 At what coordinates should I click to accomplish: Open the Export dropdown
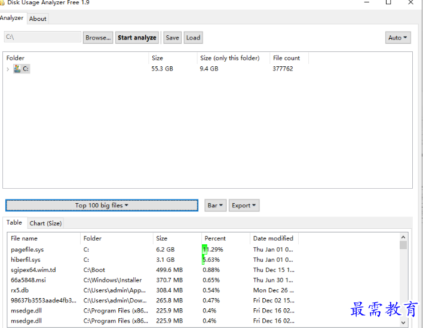[x=244, y=206]
